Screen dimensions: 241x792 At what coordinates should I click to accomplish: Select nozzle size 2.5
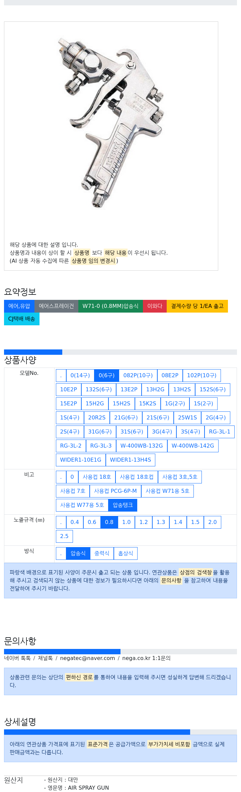64,536
